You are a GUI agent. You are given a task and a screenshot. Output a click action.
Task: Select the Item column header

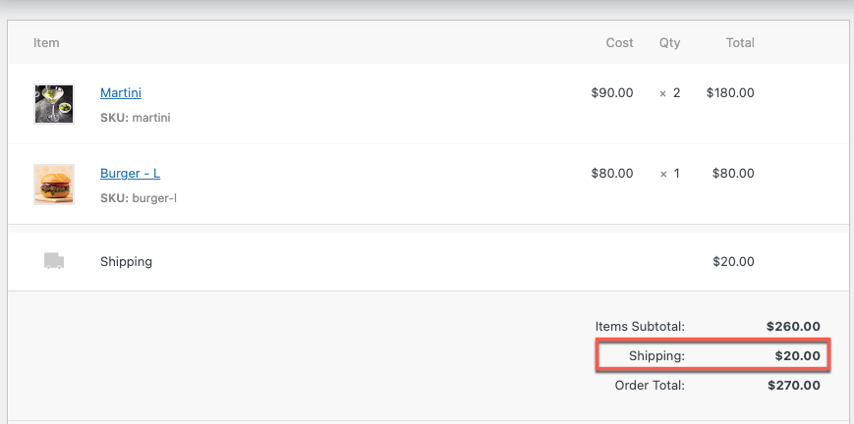pos(46,42)
